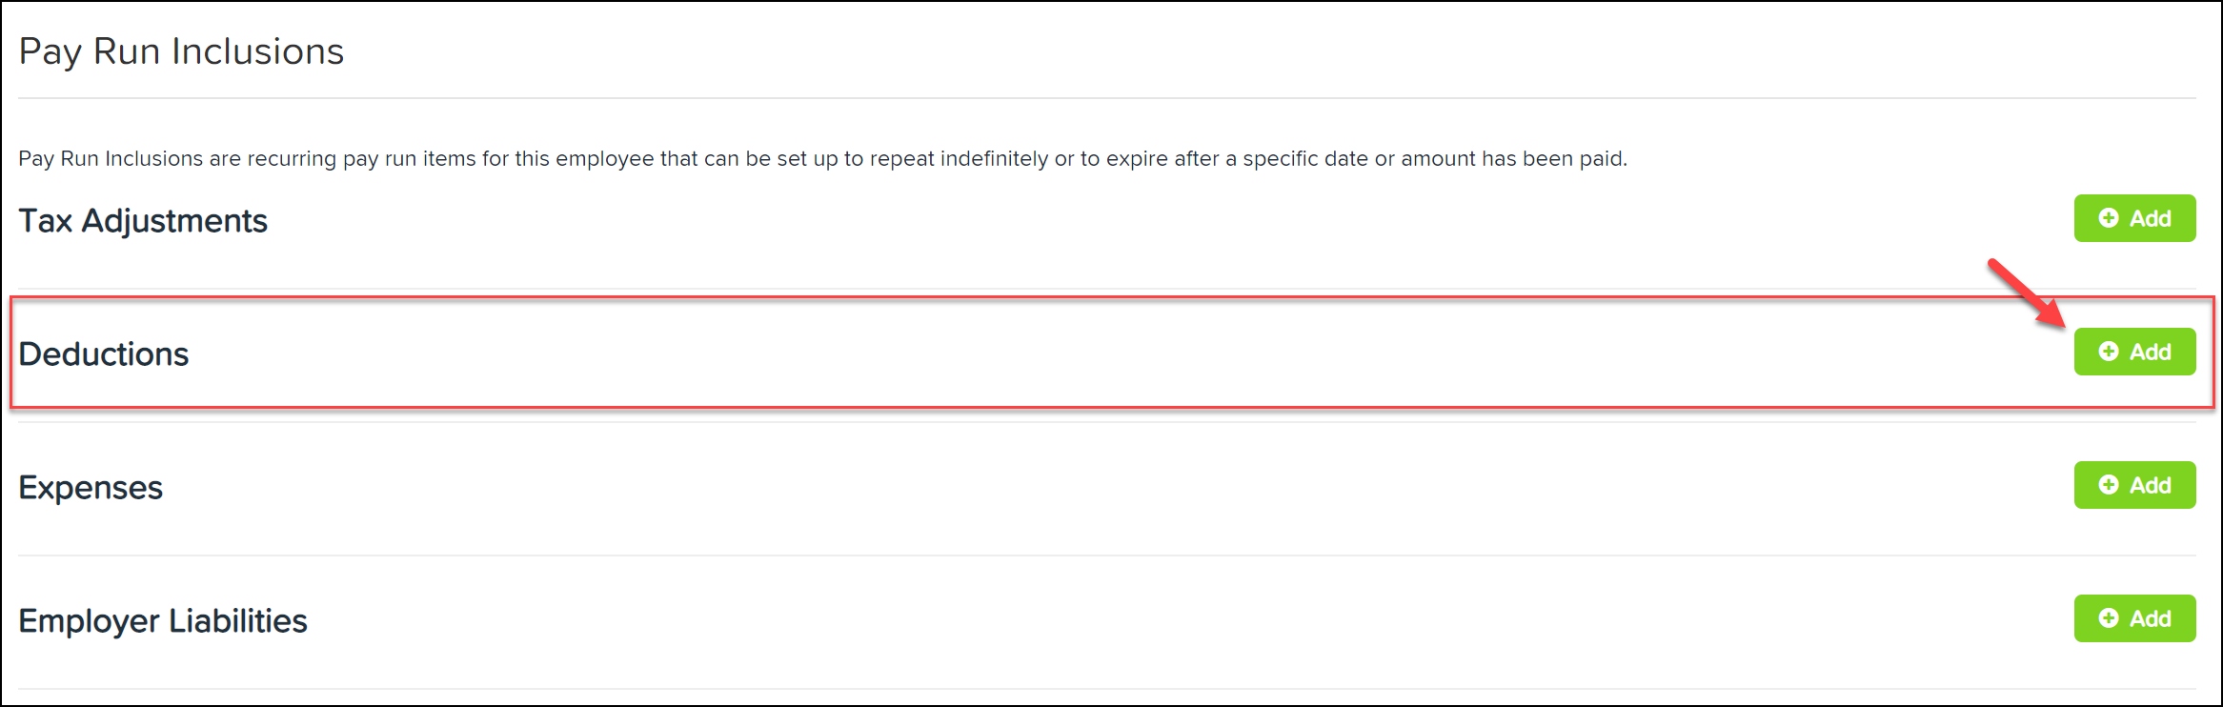Add a new Expense
2223x707 pixels.
[2134, 485]
